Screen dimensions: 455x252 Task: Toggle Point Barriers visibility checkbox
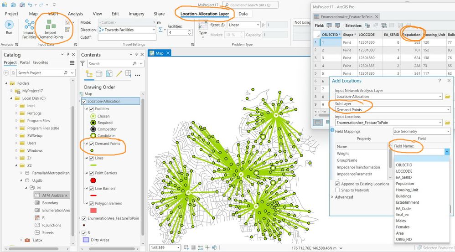point(91,173)
